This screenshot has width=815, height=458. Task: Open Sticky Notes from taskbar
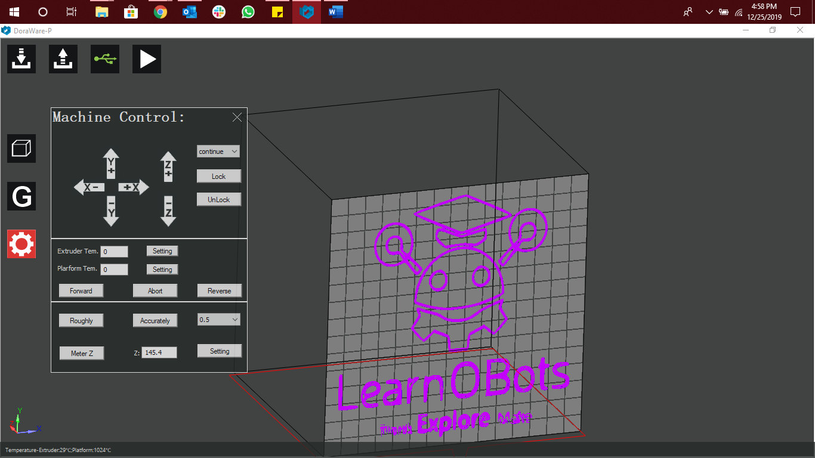click(277, 12)
